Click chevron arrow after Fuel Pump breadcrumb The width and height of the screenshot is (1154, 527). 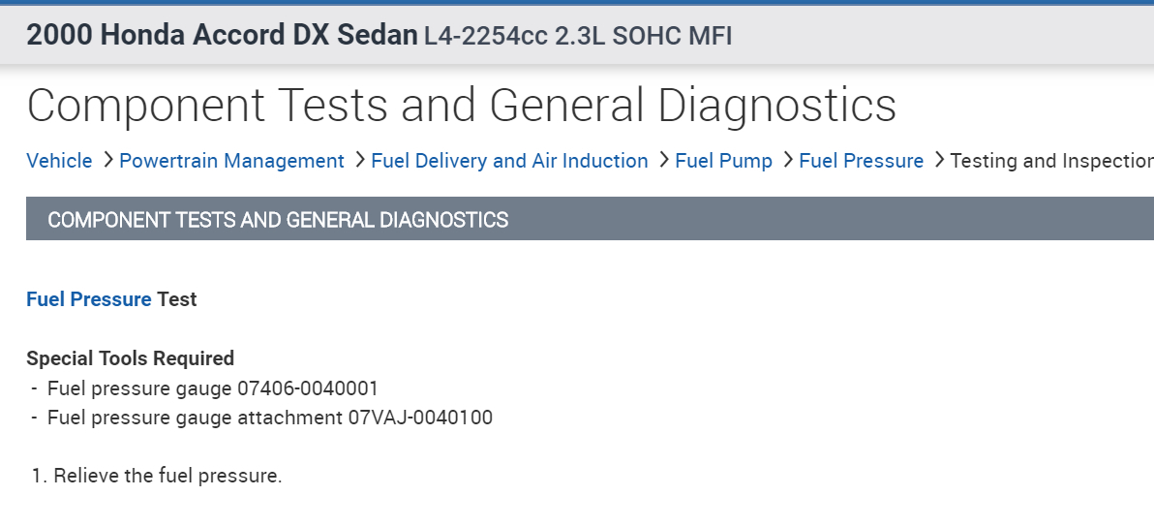point(786,160)
